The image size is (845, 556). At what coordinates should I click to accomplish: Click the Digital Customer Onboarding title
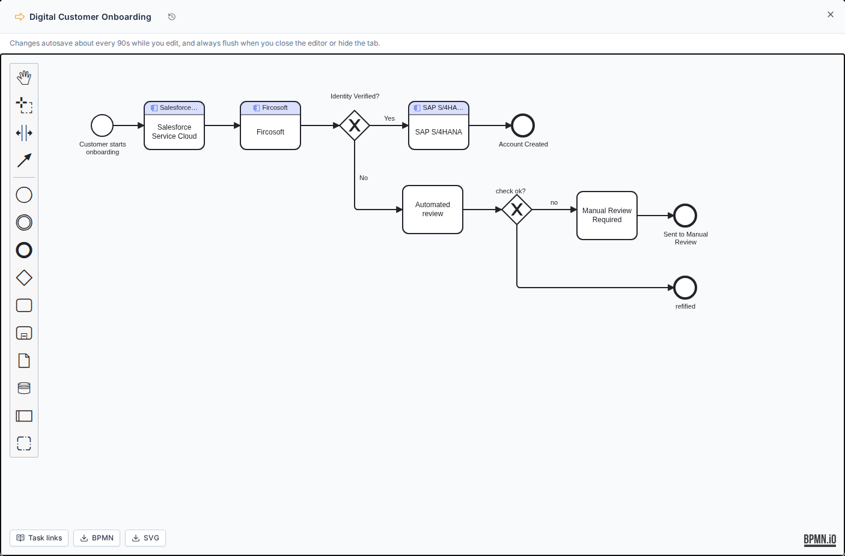coord(90,17)
